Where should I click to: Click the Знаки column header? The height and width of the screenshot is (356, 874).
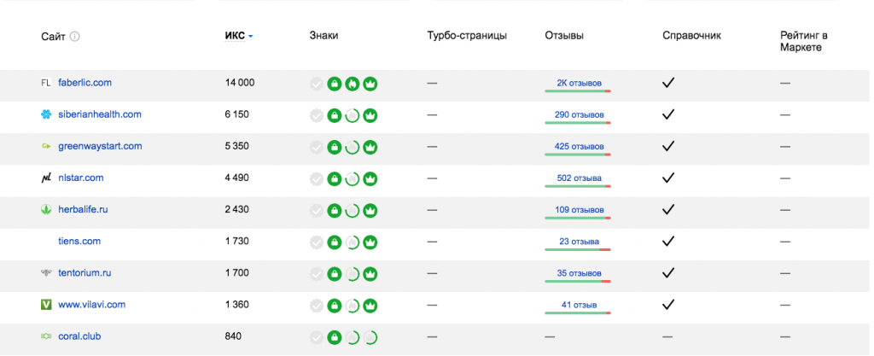(323, 36)
